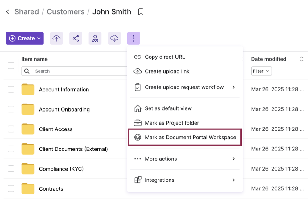Click the share icon next to upload
Viewport: 308px width, 199px height.
coord(76,38)
